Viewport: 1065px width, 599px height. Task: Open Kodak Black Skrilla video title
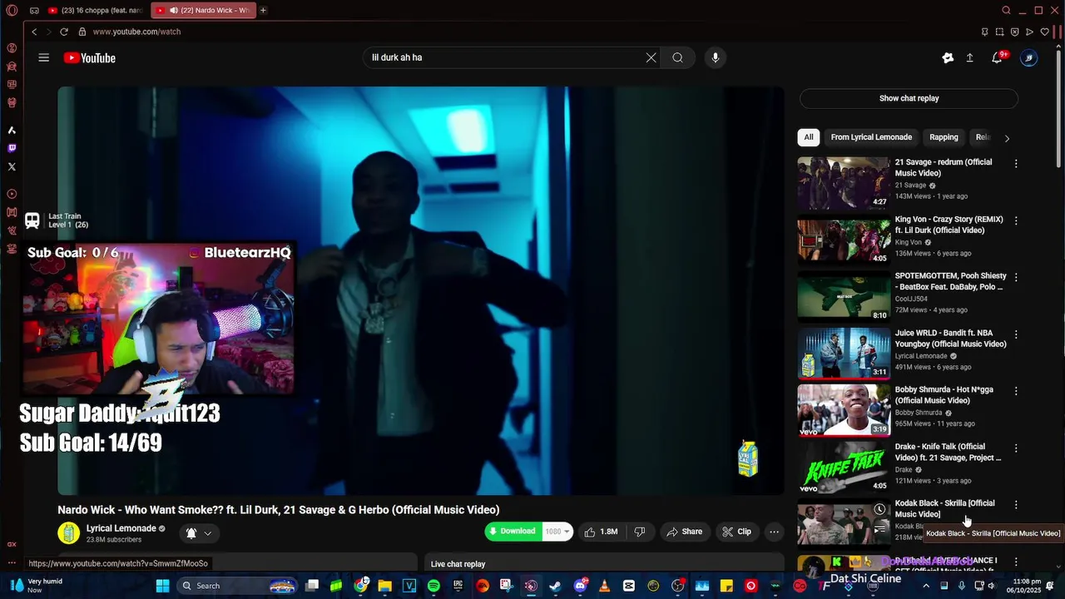(x=944, y=508)
